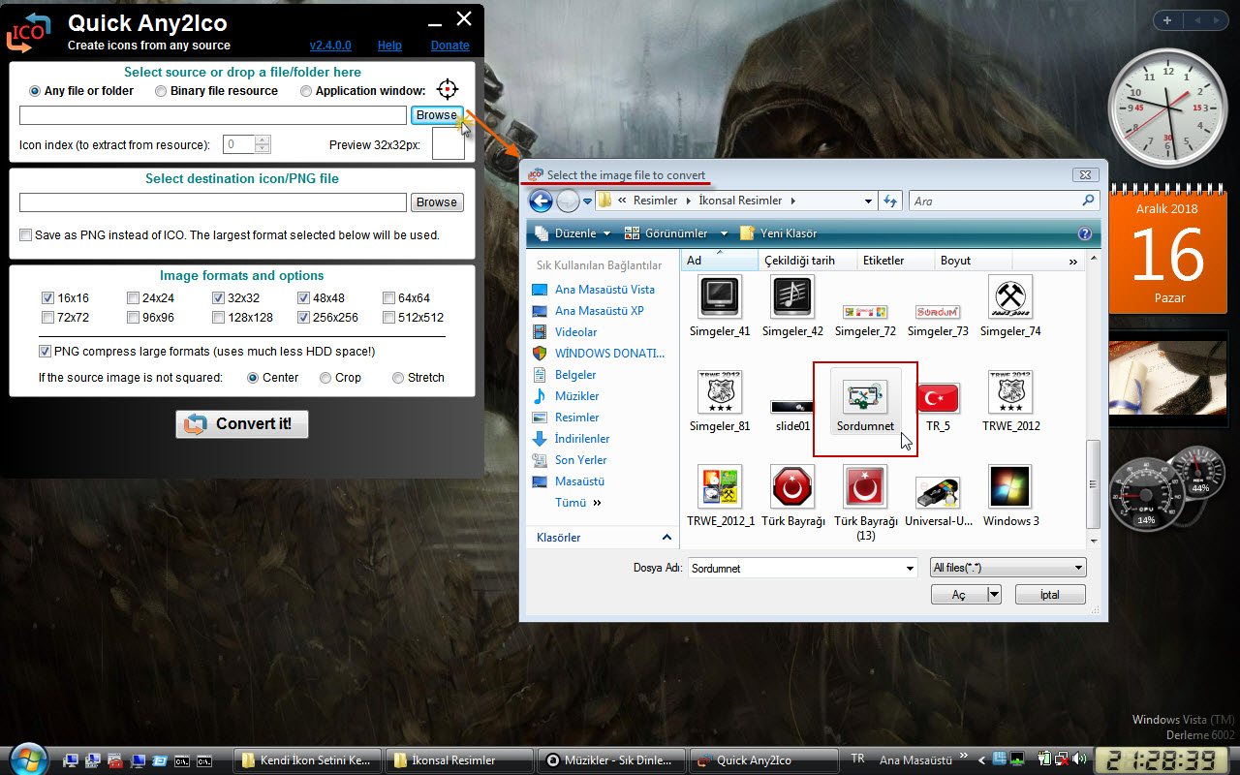The height and width of the screenshot is (775, 1240).
Task: Check the 512x512 format checkbox
Action: (x=388, y=318)
